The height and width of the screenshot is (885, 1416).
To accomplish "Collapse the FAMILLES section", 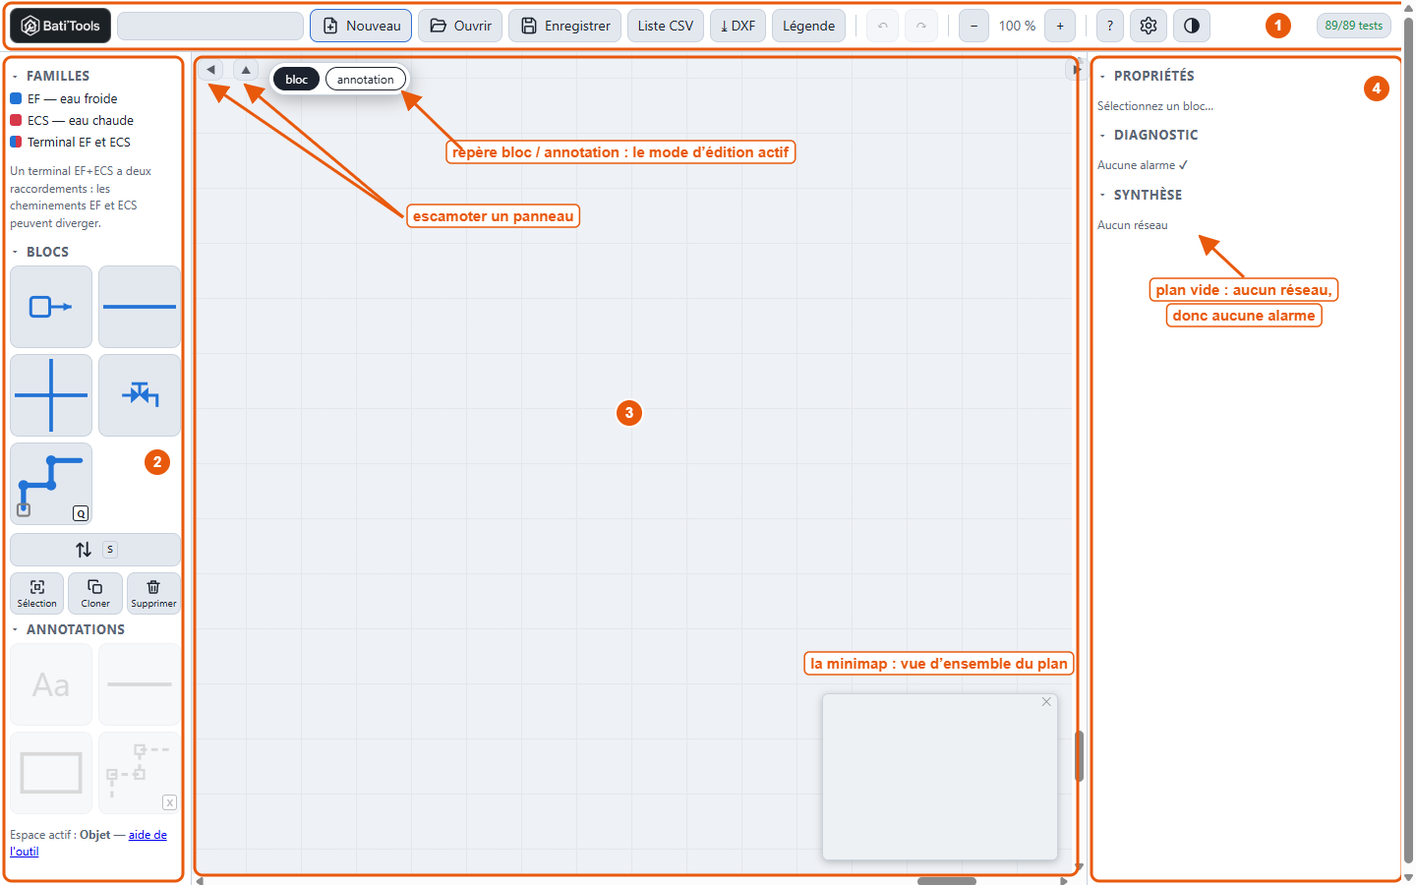I will coord(15,76).
